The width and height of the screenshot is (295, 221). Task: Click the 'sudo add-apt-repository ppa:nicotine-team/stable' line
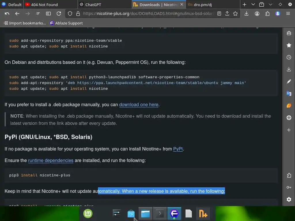click(x=65, y=40)
